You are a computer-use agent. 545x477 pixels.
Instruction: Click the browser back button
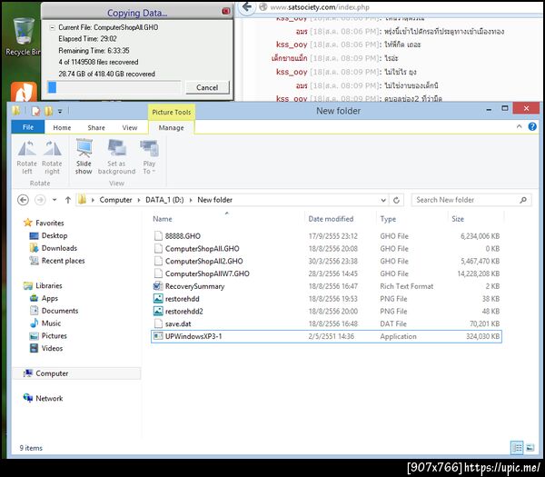[x=247, y=6]
